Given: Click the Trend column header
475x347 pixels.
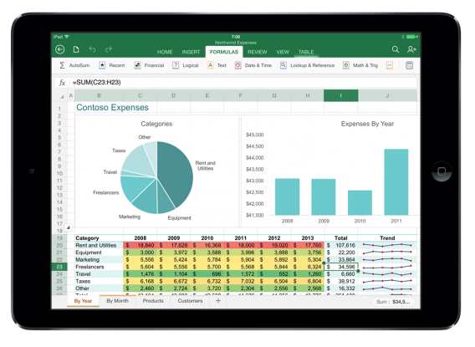Looking at the screenshot, I should [387, 238].
